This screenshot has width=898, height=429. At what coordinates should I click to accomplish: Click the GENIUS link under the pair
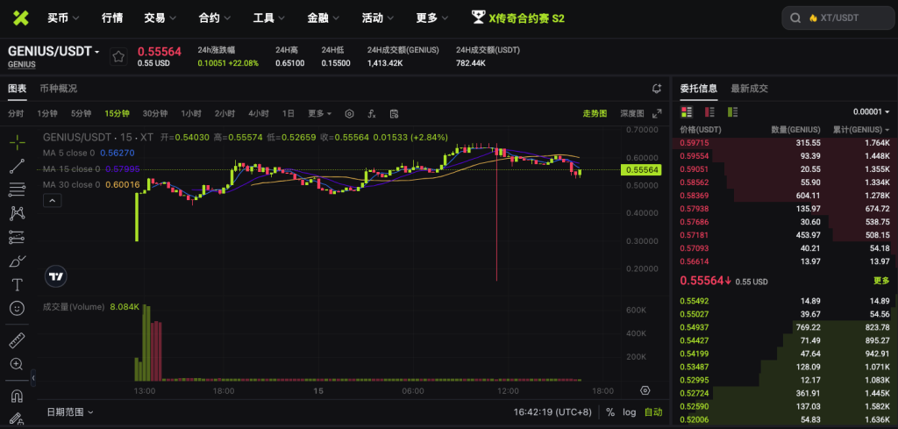[21, 65]
